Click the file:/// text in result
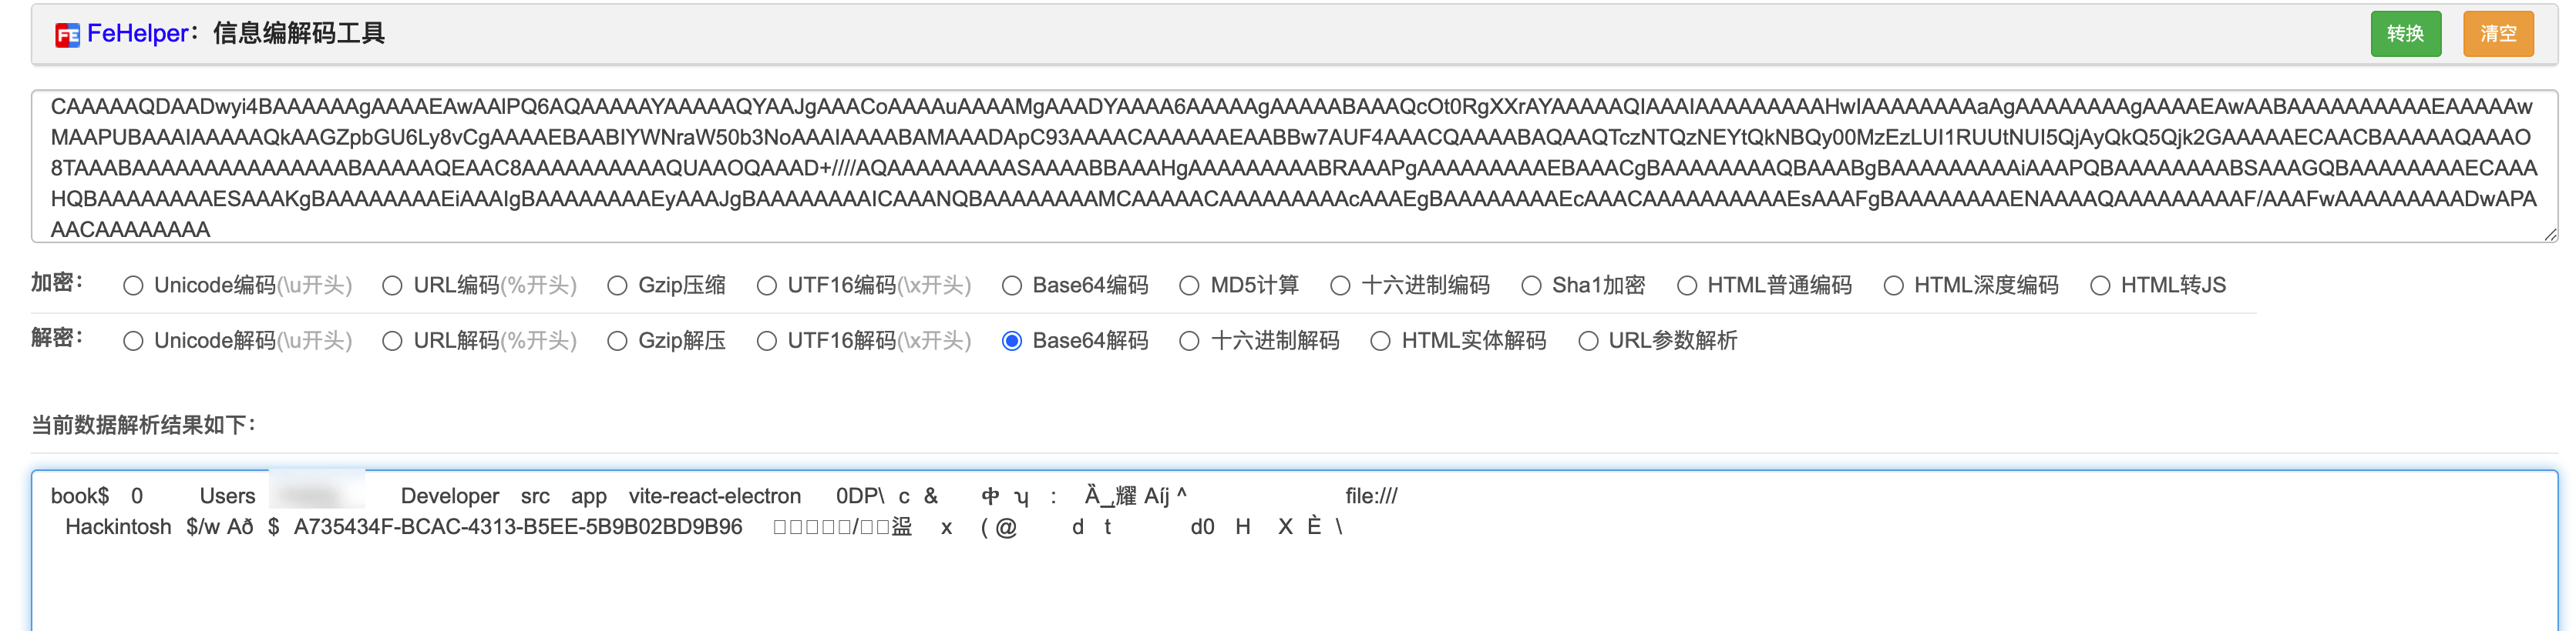This screenshot has width=2576, height=631. (1371, 496)
